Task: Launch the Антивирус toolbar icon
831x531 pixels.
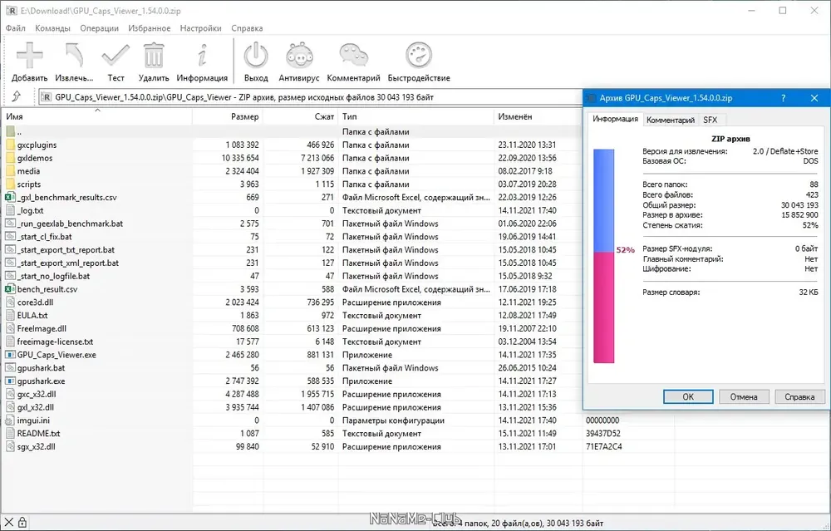Action: pos(299,55)
